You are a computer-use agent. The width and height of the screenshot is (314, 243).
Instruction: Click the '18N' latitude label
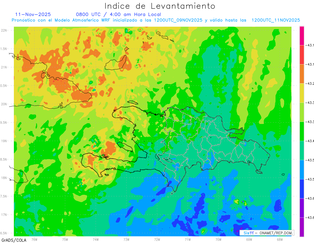pos(4,178)
